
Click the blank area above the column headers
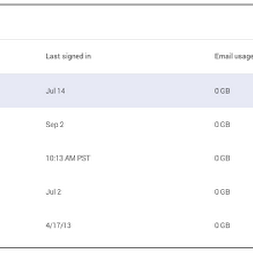tap(126, 22)
